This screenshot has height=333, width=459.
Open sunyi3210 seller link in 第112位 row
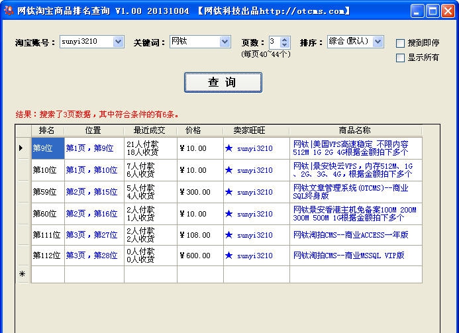click(255, 256)
